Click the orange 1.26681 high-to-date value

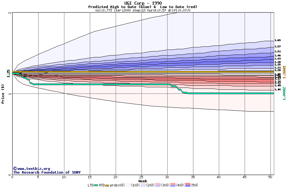click(284, 72)
